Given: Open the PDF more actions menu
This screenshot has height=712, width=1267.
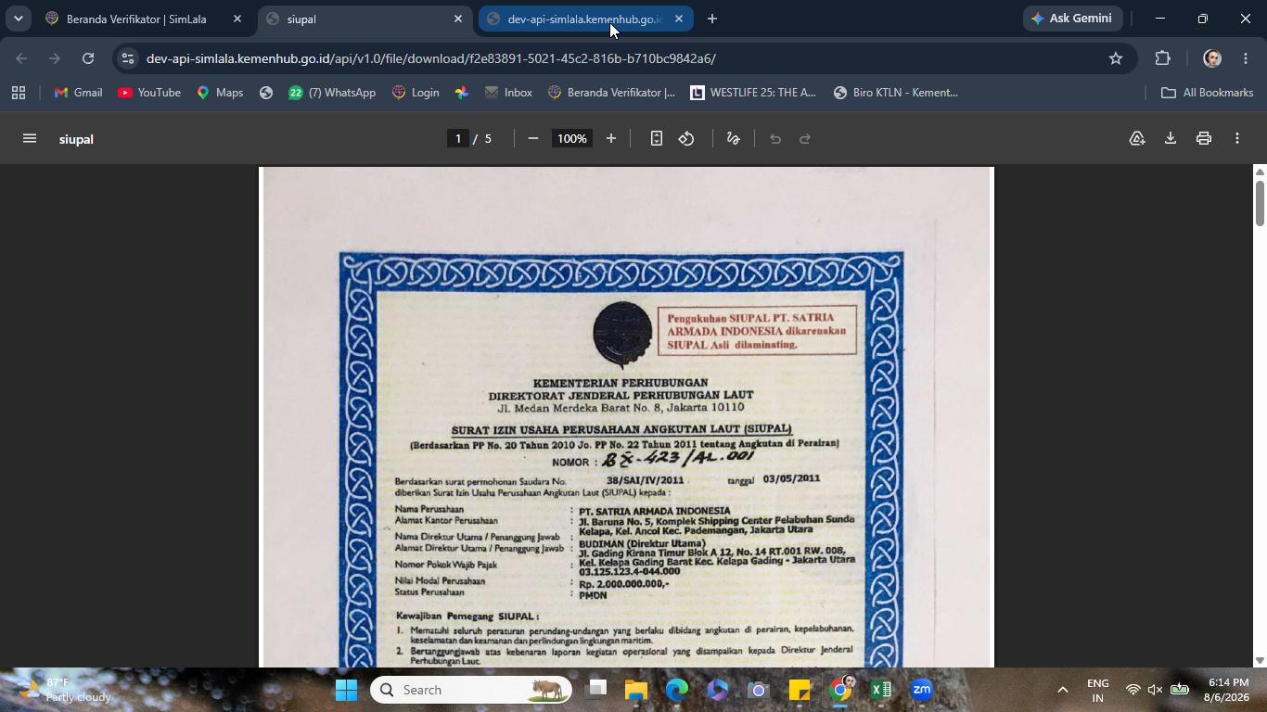Looking at the screenshot, I should (x=1236, y=138).
